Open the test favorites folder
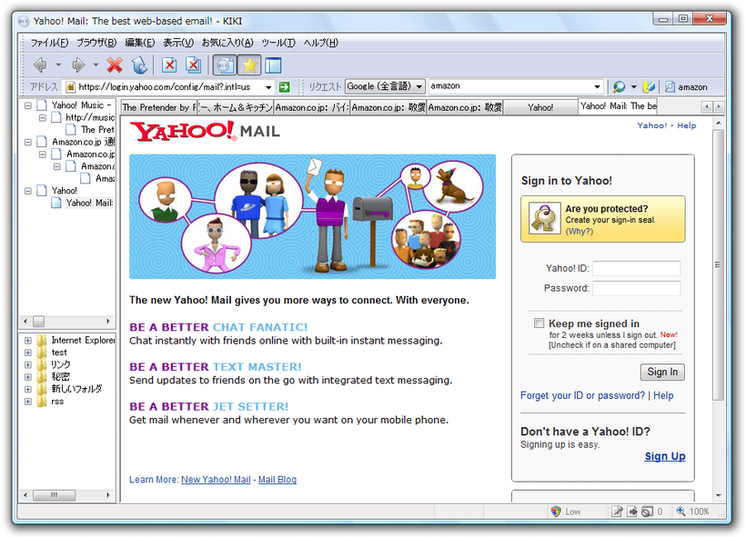This screenshot has height=537, width=746. pyautogui.click(x=59, y=353)
